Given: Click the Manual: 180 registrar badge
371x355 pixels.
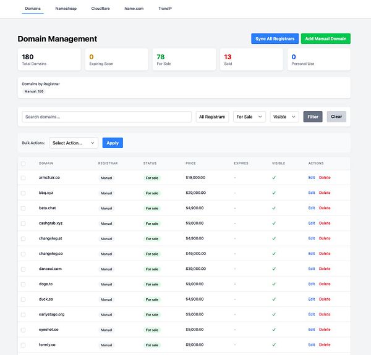Looking at the screenshot, I should pyautogui.click(x=34, y=91).
